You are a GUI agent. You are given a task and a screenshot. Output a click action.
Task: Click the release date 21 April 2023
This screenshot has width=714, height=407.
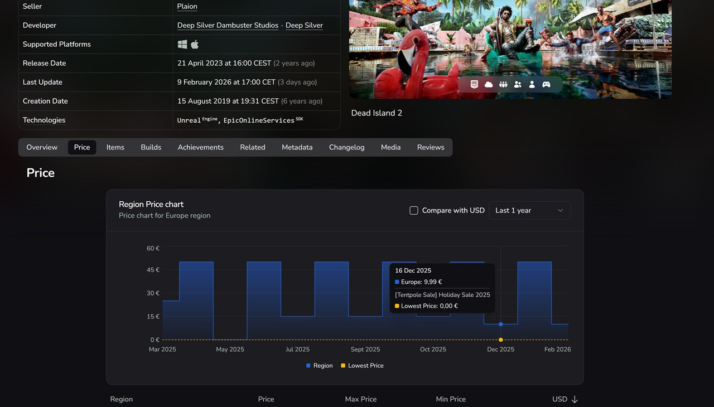(x=224, y=63)
